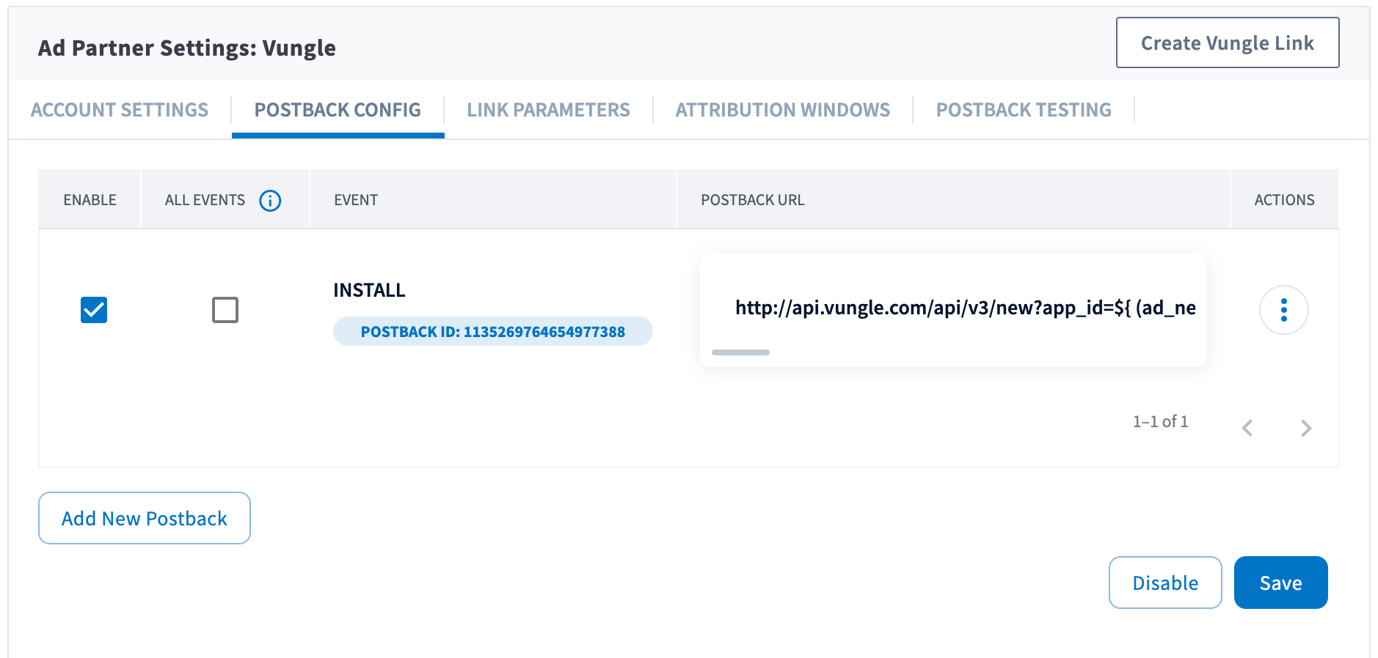Viewport: 1378px width, 658px height.
Task: Save the postback settings
Action: 1280,583
